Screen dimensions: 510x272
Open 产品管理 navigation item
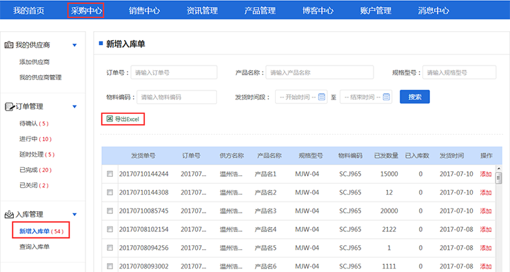260,10
